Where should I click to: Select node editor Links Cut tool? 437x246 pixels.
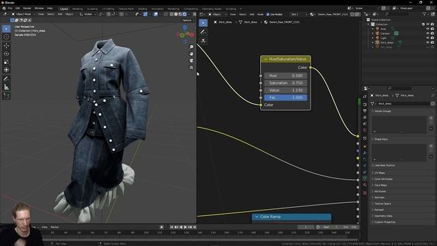coord(203,41)
